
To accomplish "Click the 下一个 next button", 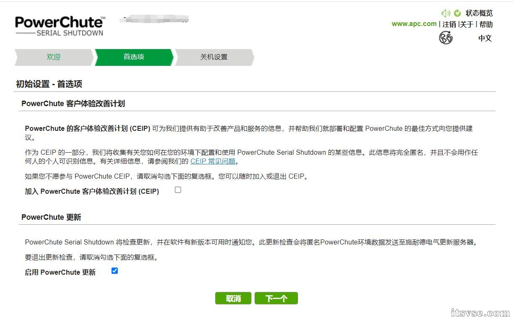I will pyautogui.click(x=276, y=298).
